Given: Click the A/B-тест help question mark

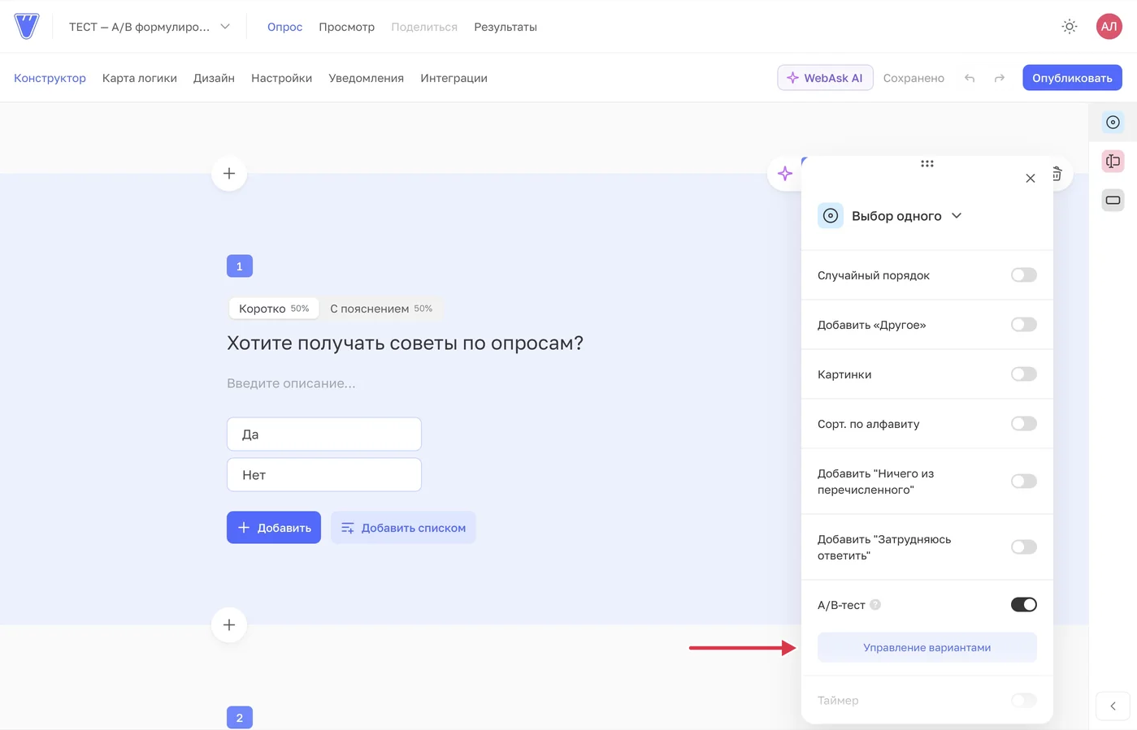Looking at the screenshot, I should 875,605.
